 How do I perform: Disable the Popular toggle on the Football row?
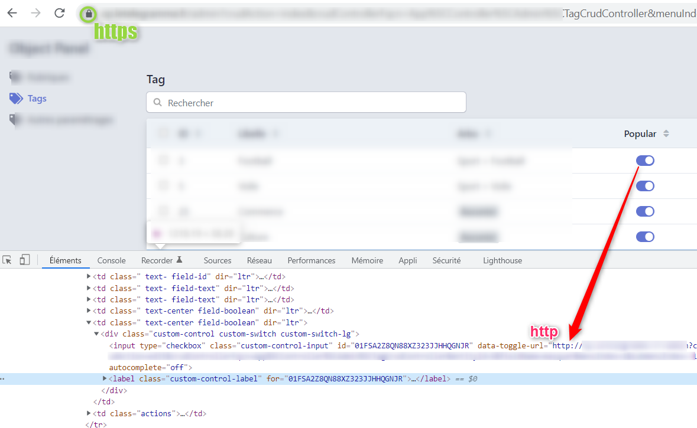645,160
